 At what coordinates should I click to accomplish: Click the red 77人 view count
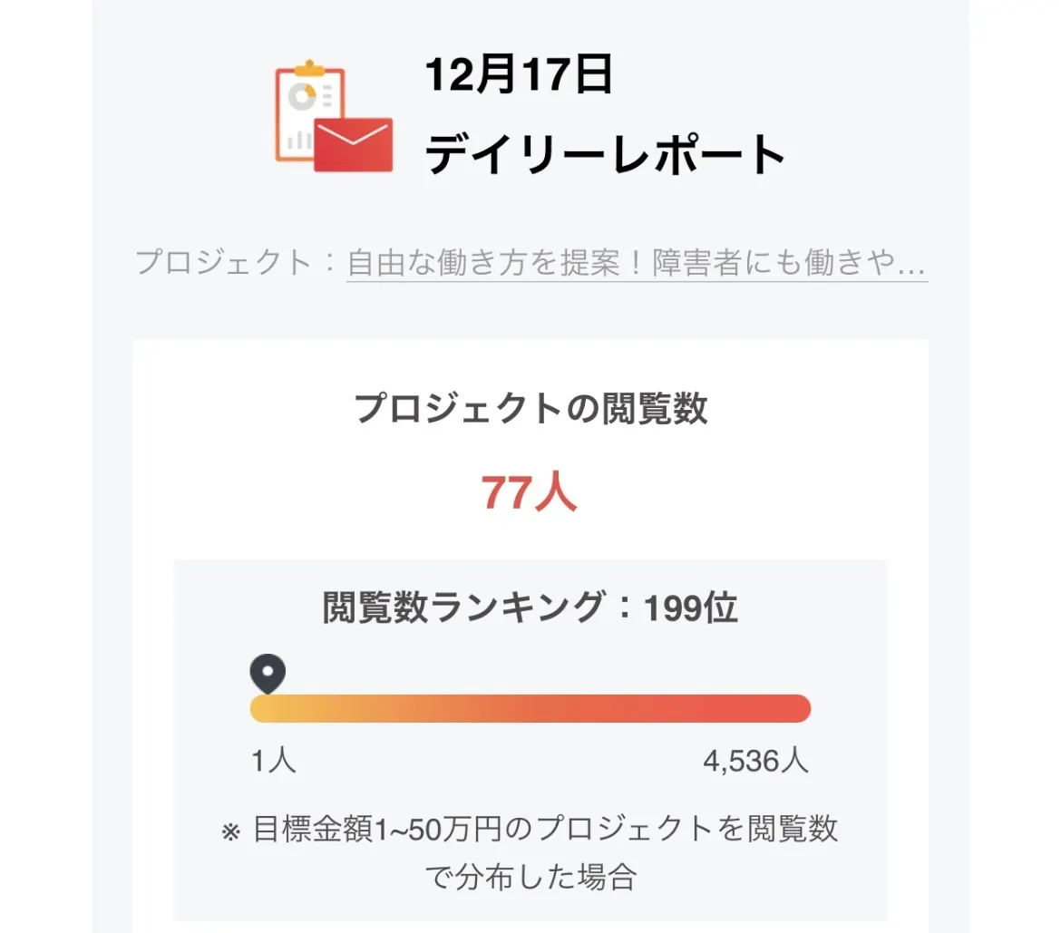click(530, 493)
